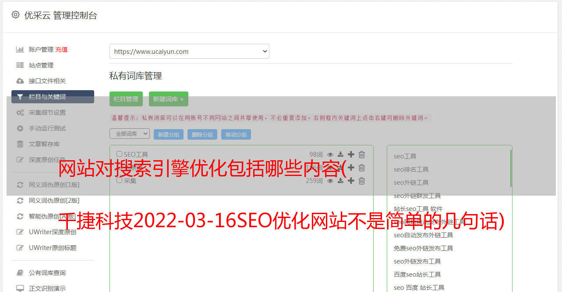Open the website URL dropdown
The image size is (562, 292).
pyautogui.click(x=189, y=51)
